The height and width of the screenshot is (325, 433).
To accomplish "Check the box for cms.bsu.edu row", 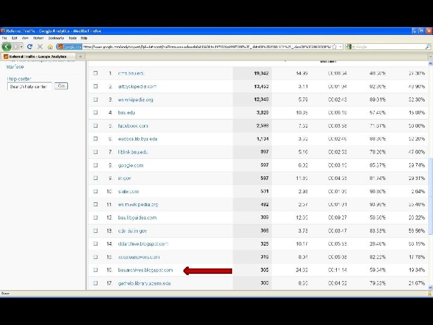I will click(96, 73).
